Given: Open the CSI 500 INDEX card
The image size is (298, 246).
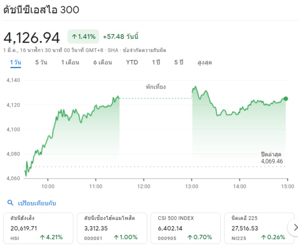Looking at the screenshot, I should pyautogui.click(x=185, y=228).
